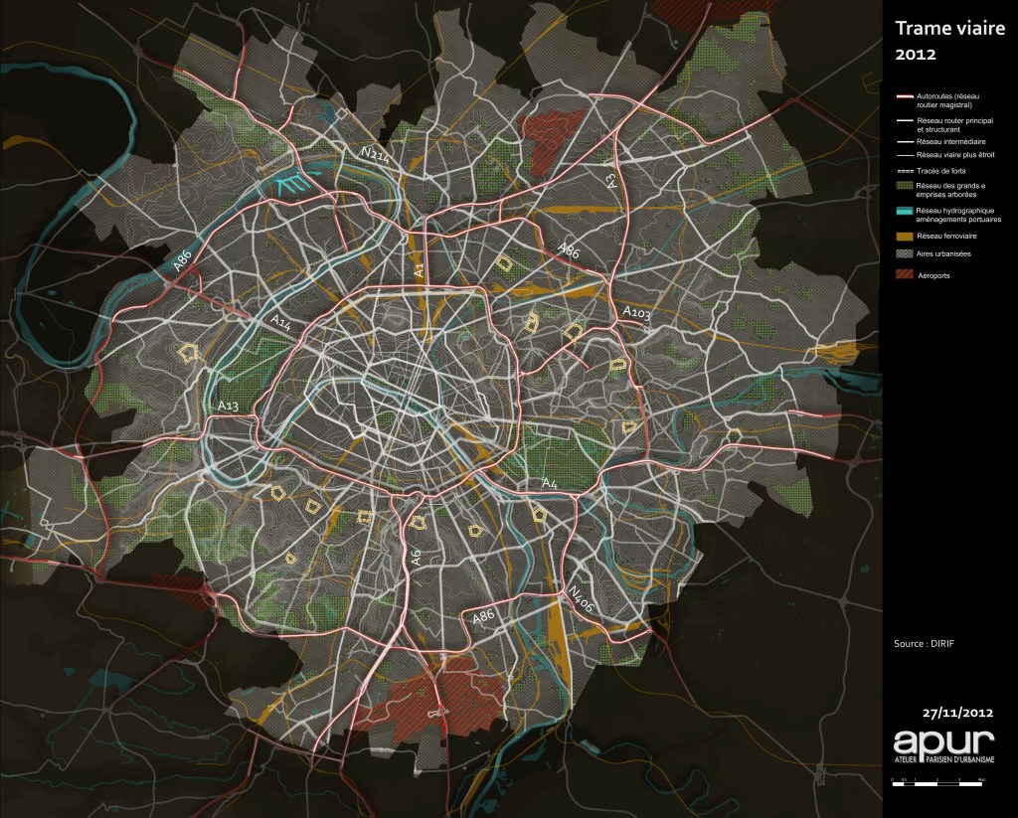
Task: Click the Aires urbanisées pattern symbol
Action: click(x=905, y=255)
